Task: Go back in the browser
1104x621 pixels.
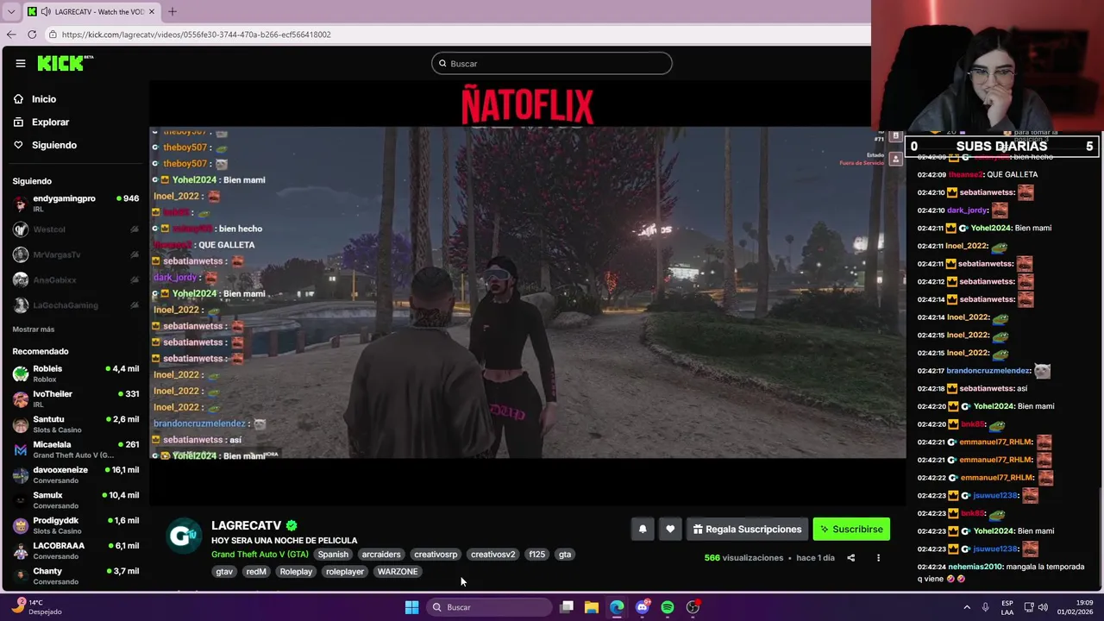Action: [10, 34]
